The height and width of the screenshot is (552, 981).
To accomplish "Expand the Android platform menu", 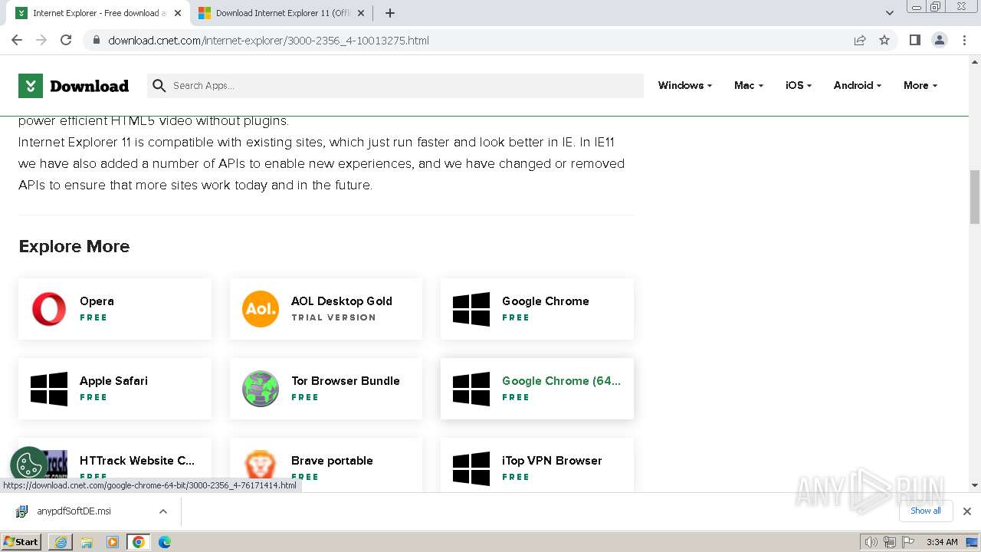I will click(858, 86).
